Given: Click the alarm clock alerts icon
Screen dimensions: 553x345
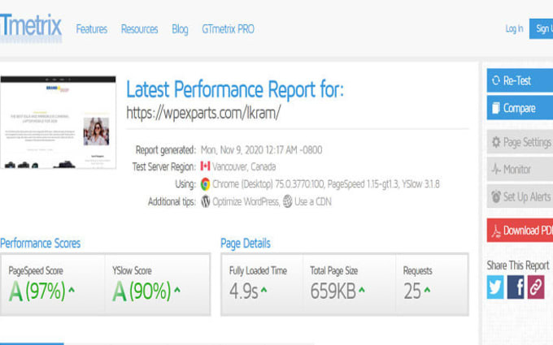Looking at the screenshot, I should (x=496, y=196).
